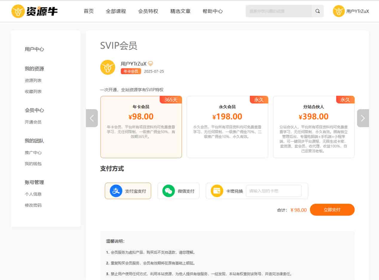Click the 资源牛 logo in header
Viewport: 379px width, 280px height.
coord(34,11)
